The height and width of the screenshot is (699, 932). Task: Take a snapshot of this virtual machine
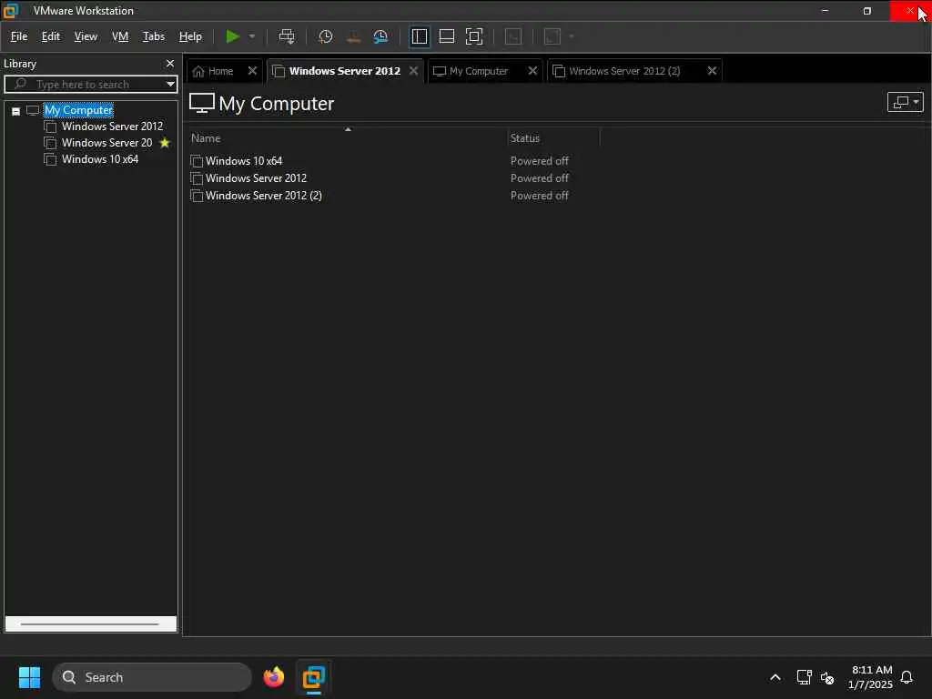pyautogui.click(x=325, y=36)
